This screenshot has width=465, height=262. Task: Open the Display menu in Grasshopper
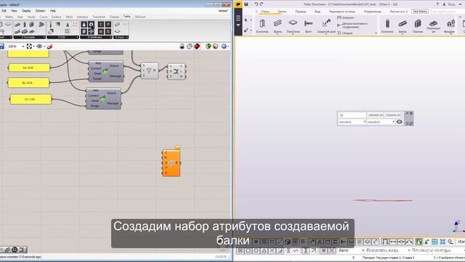[x=26, y=11]
